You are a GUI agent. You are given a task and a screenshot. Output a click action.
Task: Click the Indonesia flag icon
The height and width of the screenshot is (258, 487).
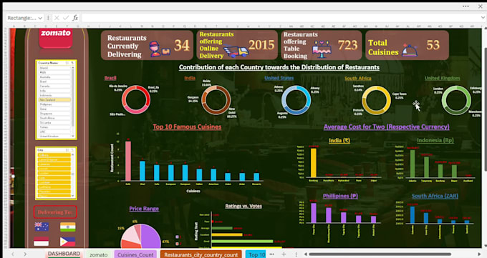pyautogui.click(x=41, y=242)
